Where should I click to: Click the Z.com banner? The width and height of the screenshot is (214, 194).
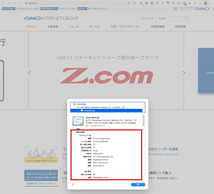(106, 76)
